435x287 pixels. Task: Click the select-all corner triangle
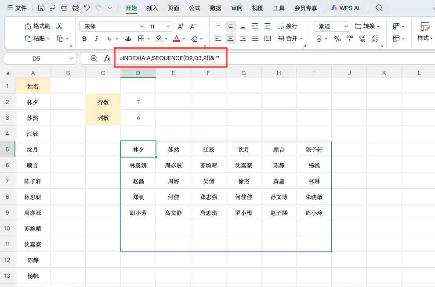[7, 73]
